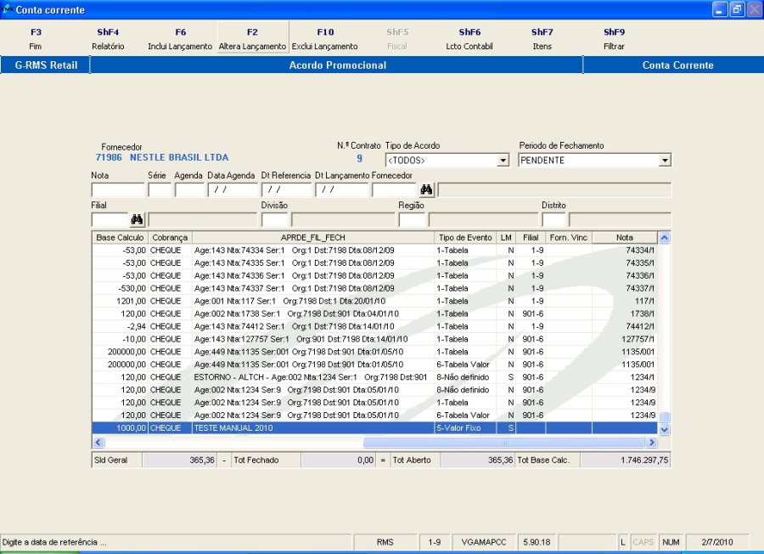The width and height of the screenshot is (764, 554).
Task: Click the F3 Fim toolbar button
Action: 36,39
